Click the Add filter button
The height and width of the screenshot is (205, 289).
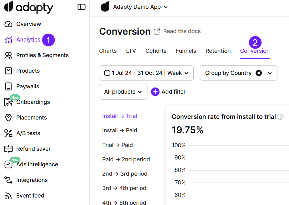point(168,92)
